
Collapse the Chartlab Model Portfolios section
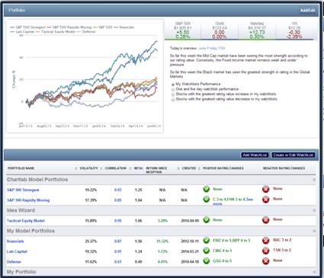314,180
